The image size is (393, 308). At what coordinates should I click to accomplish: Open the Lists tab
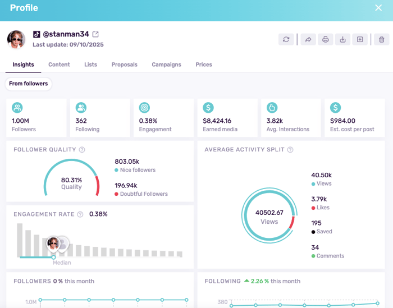pos(90,65)
